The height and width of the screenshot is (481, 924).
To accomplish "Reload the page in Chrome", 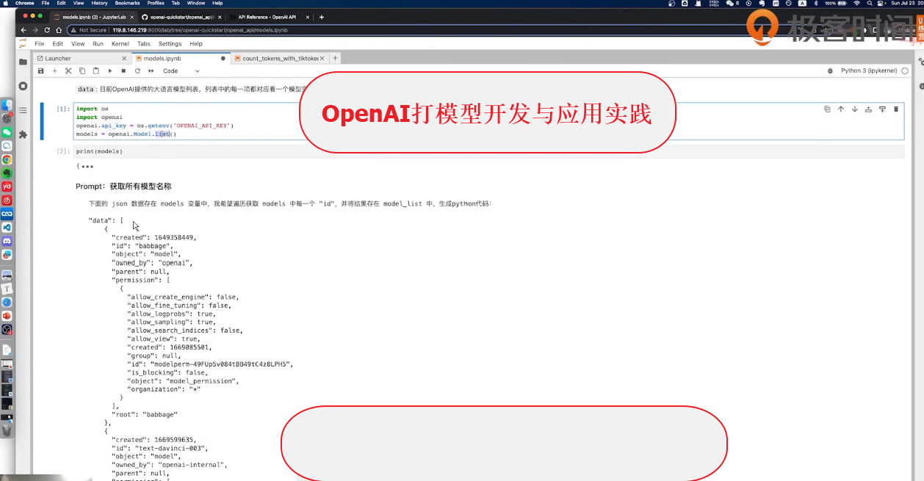I will [x=48, y=30].
